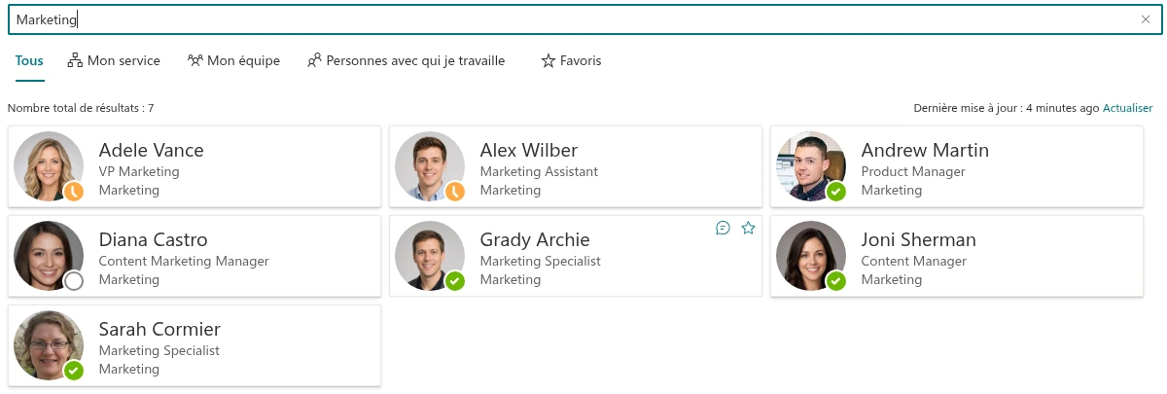1167x394 pixels.
Task: Show the Favoris tab
Action: click(x=571, y=60)
